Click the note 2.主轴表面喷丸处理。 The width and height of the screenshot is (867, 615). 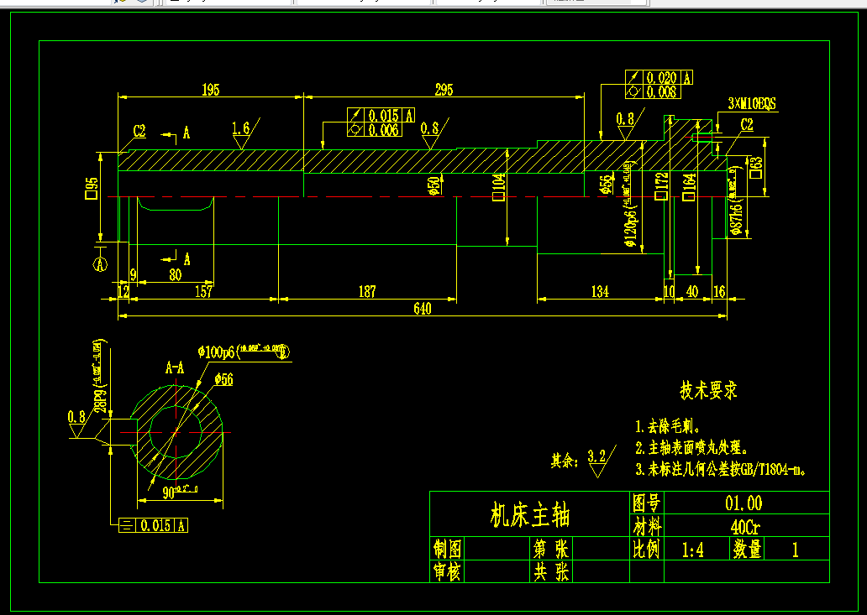click(x=691, y=448)
